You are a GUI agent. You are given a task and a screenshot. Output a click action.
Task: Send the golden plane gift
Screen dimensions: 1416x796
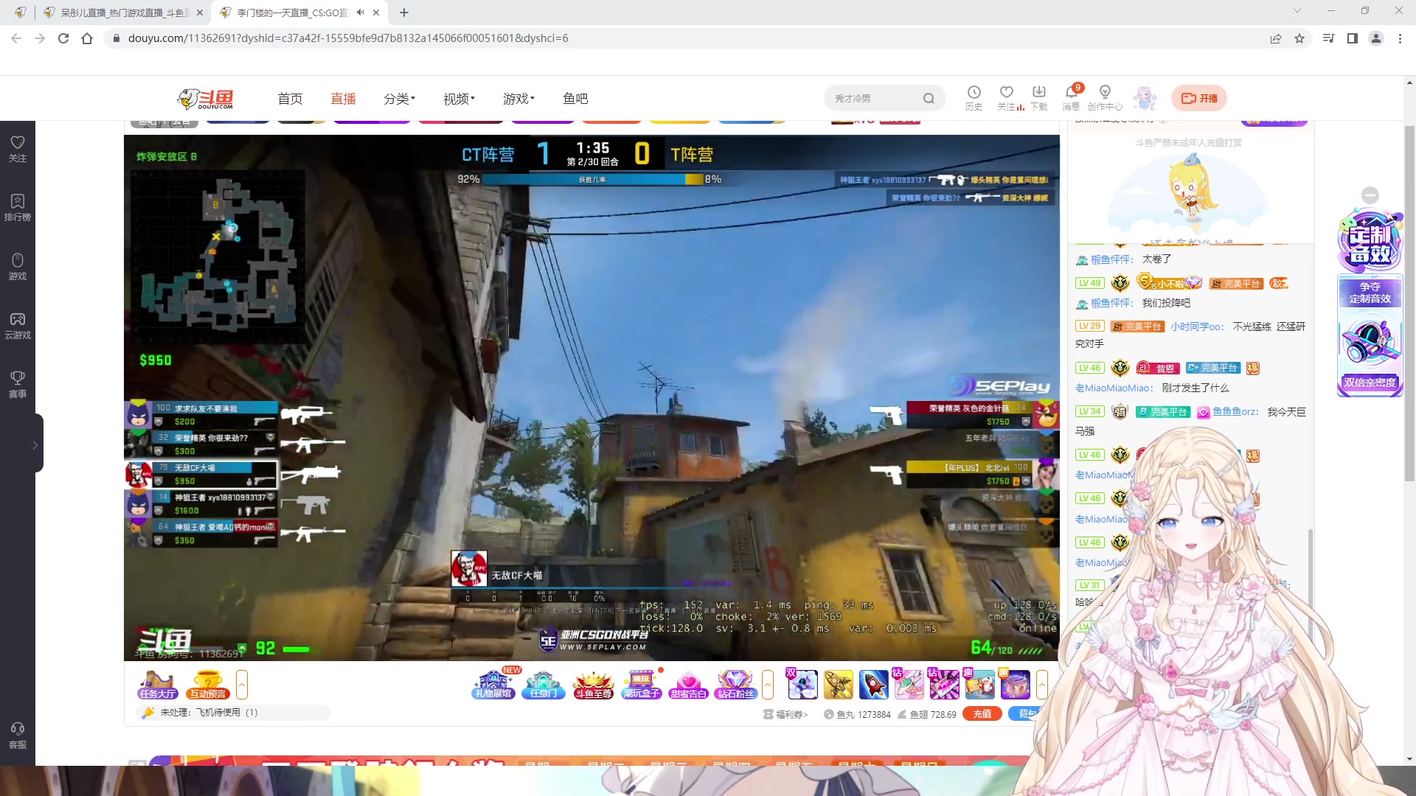pos(839,685)
